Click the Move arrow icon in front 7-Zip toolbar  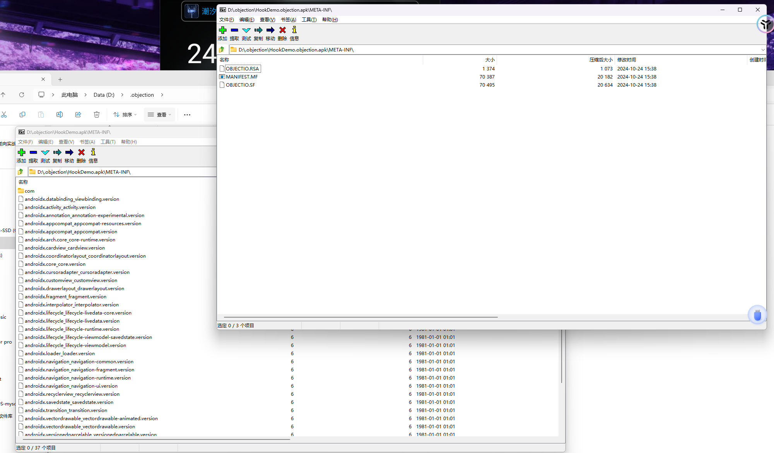pos(270,30)
